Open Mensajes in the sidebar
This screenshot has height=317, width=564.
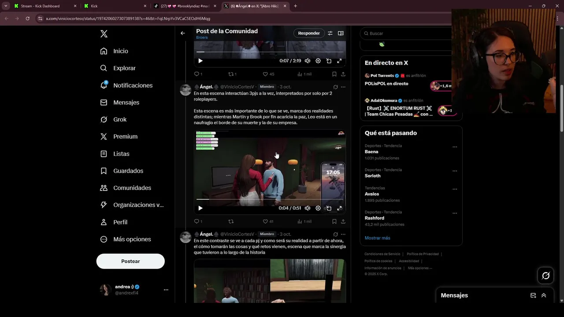(x=119, y=102)
